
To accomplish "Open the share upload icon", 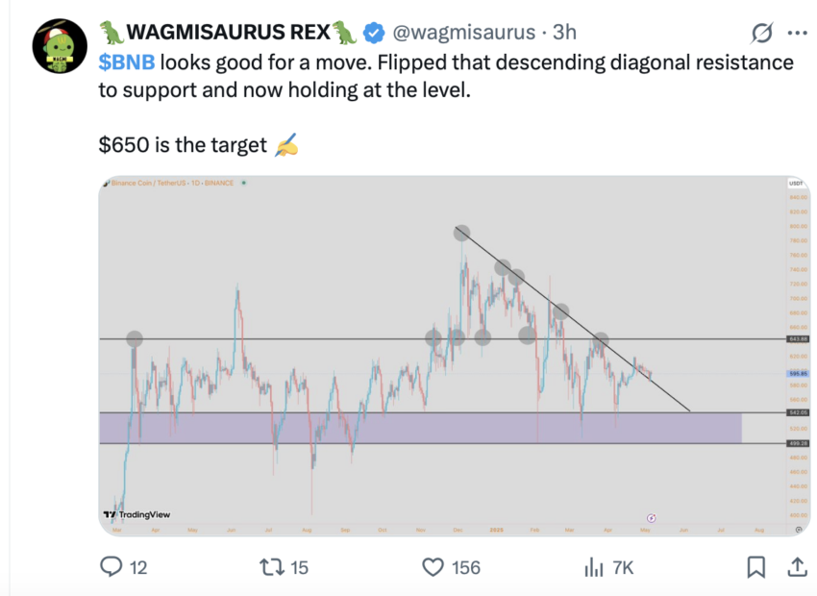I will point(797,567).
